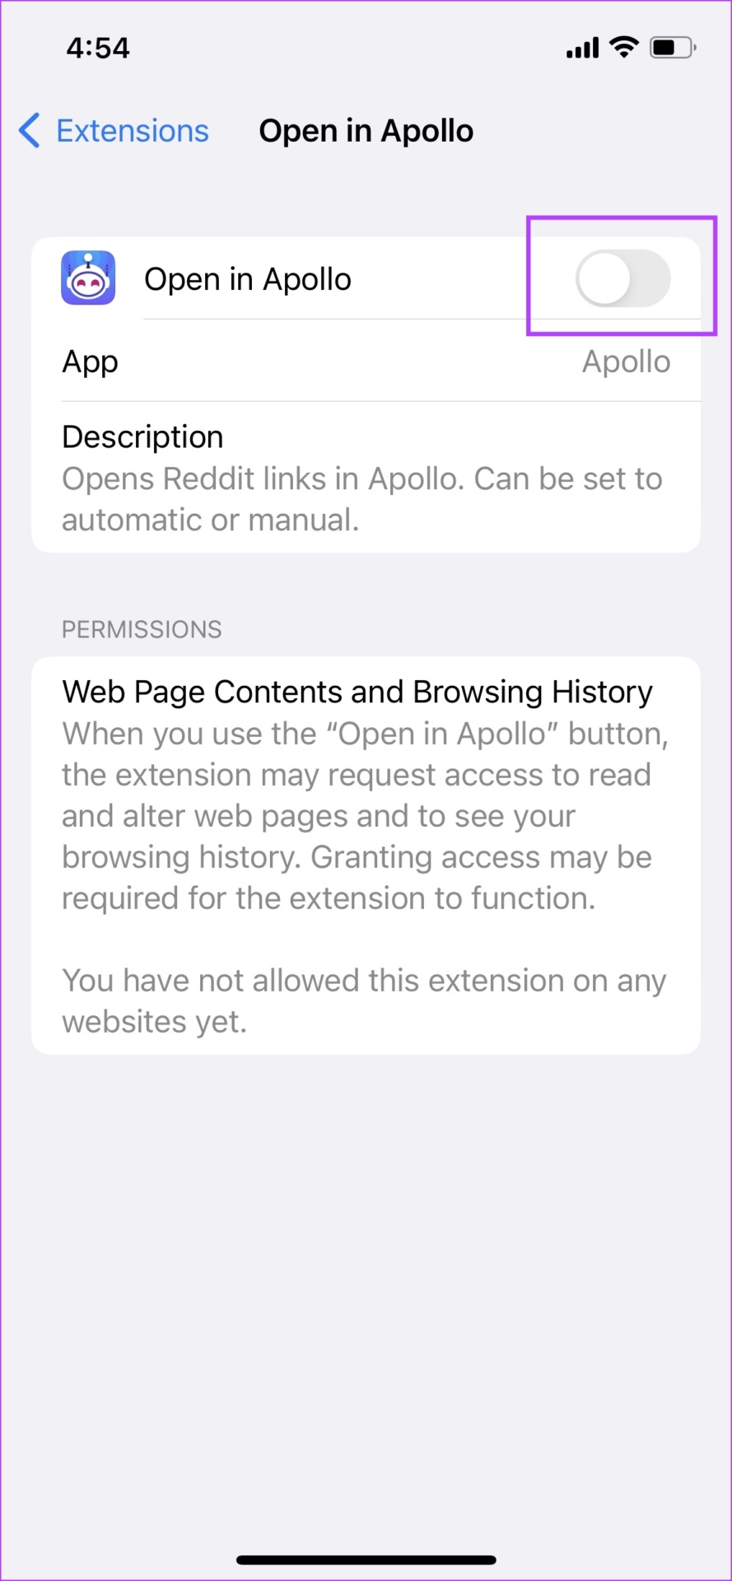Image resolution: width=732 pixels, height=1581 pixels.
Task: Tap the 4:54 clock in status bar
Action: point(98,48)
